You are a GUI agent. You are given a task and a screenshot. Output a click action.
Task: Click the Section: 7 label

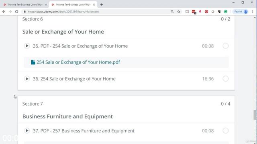tap(33, 104)
